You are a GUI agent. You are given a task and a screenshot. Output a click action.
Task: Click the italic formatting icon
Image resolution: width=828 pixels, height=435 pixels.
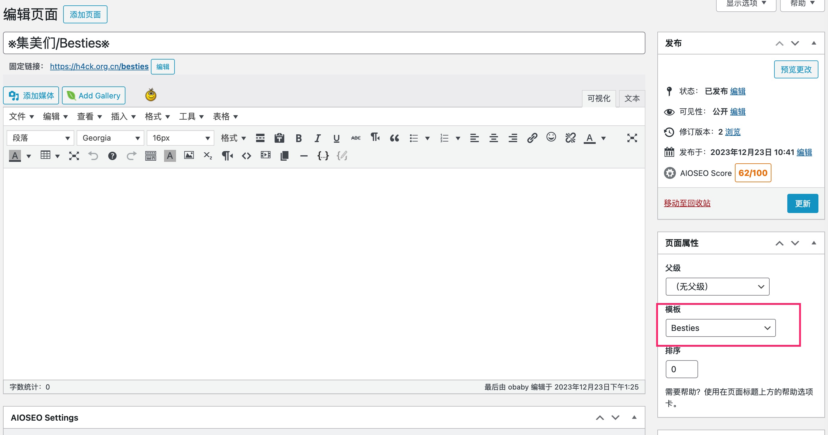(317, 138)
